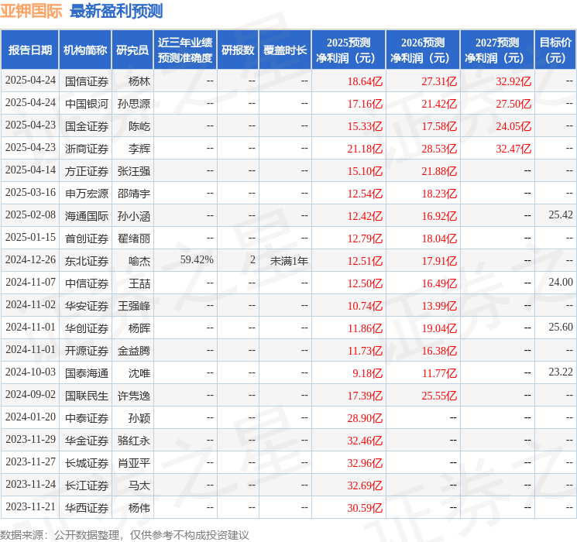Click the 28.90亿 profit value
The image size is (577, 542).
pyautogui.click(x=365, y=418)
